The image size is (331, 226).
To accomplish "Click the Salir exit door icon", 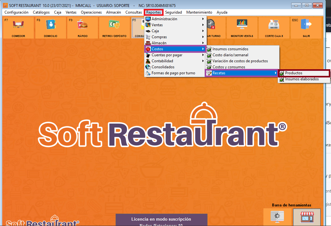I will coord(306,25).
